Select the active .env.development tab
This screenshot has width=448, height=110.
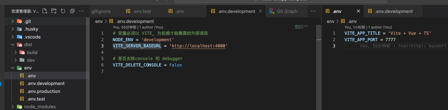tap(236, 11)
